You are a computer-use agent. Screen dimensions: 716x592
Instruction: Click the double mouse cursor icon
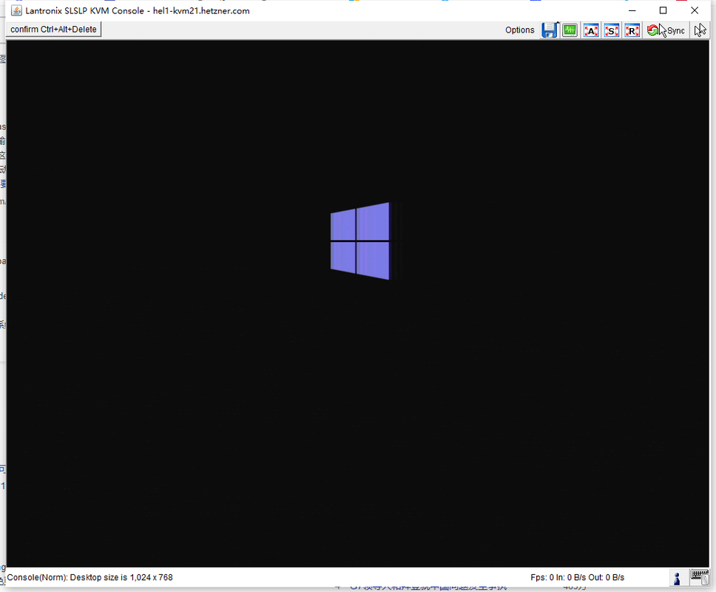coord(700,30)
